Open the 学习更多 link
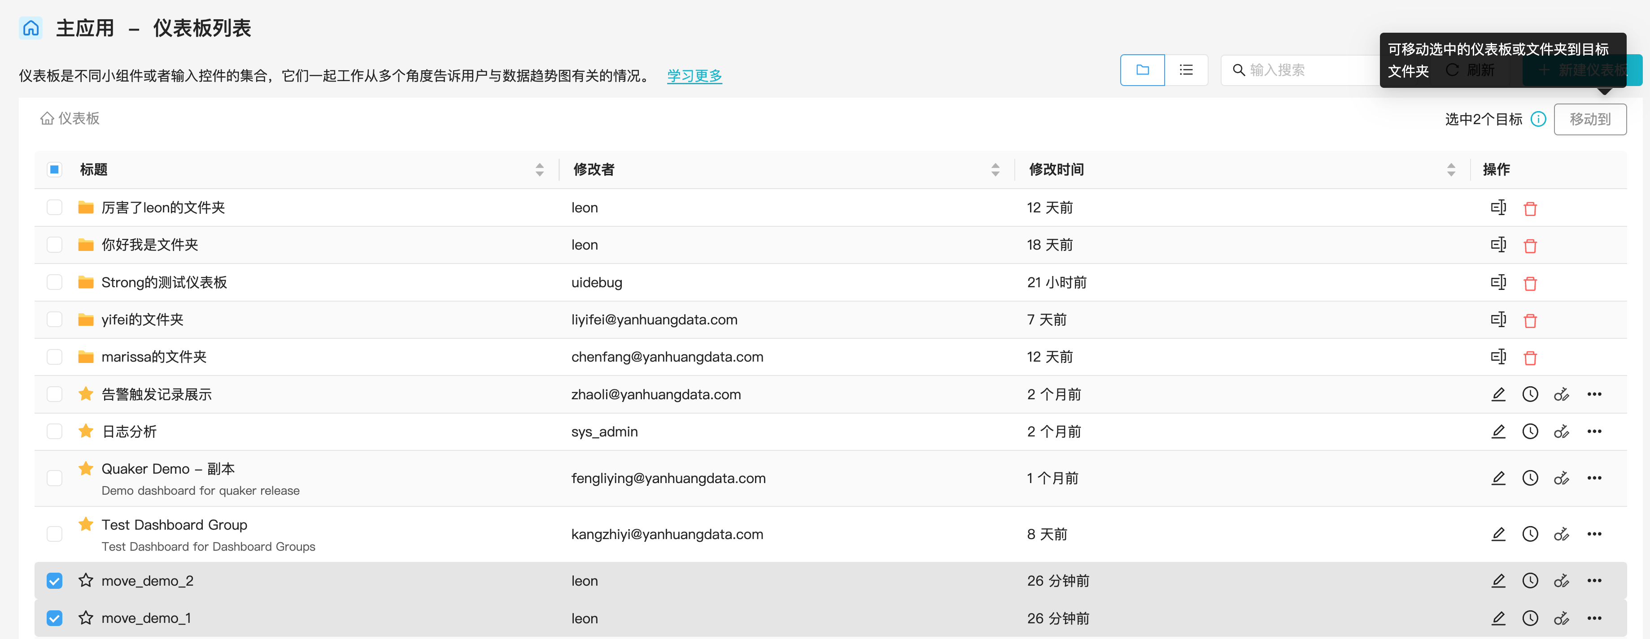The width and height of the screenshot is (1650, 639). coord(694,75)
